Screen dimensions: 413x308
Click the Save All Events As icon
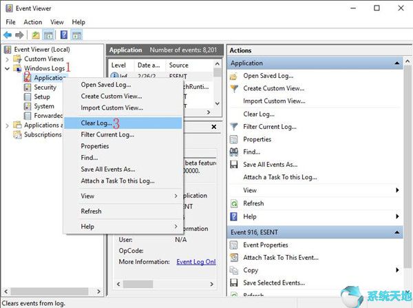234,165
